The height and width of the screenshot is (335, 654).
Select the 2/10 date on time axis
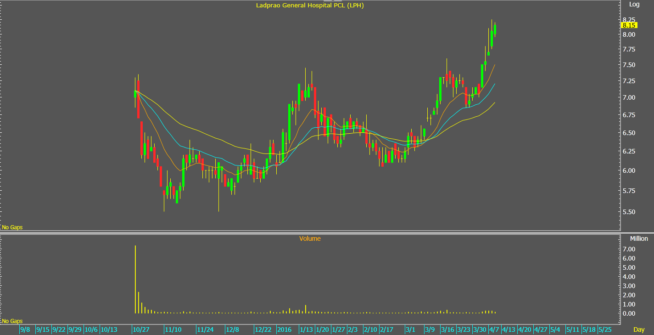pyautogui.click(x=371, y=329)
